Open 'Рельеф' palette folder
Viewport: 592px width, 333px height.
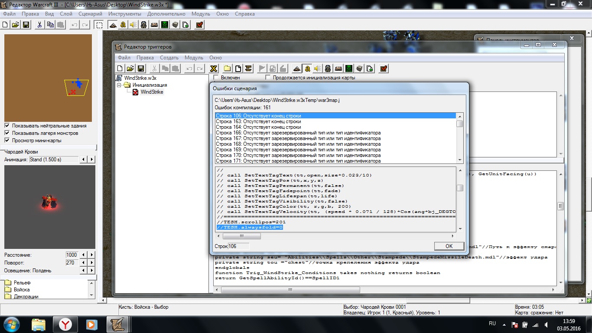point(22,283)
